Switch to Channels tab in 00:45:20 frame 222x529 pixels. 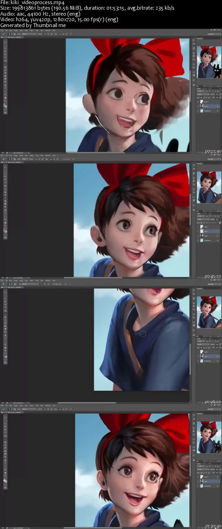click(205, 214)
